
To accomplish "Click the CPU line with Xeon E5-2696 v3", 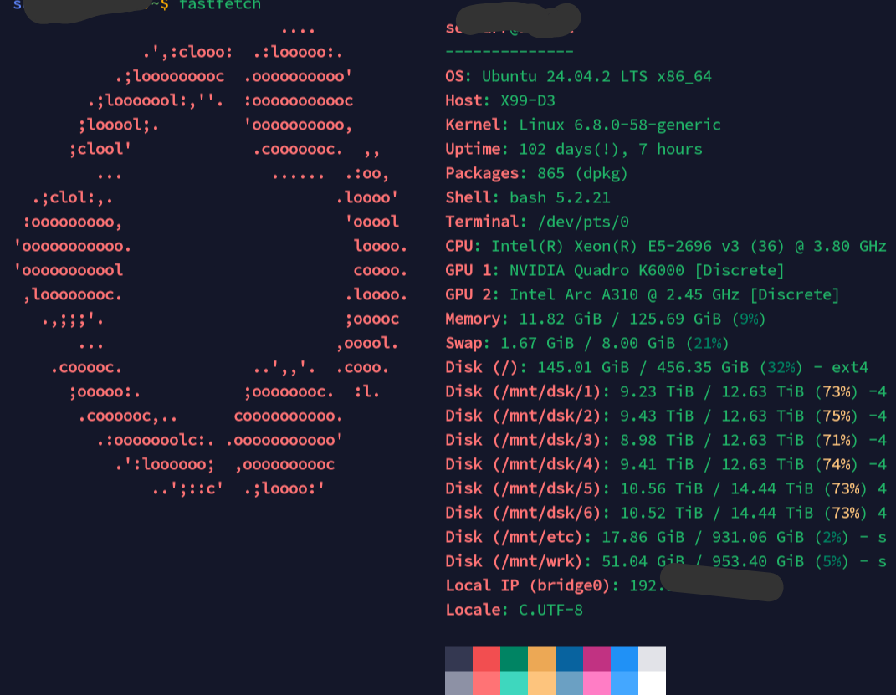I will pos(666,246).
